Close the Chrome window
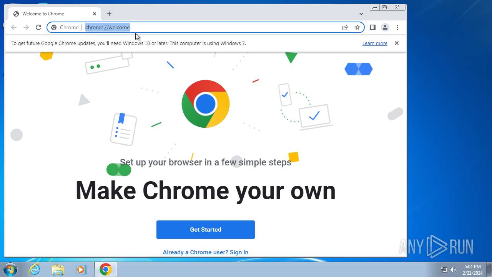Screen dimensions: 492x277 397,7
